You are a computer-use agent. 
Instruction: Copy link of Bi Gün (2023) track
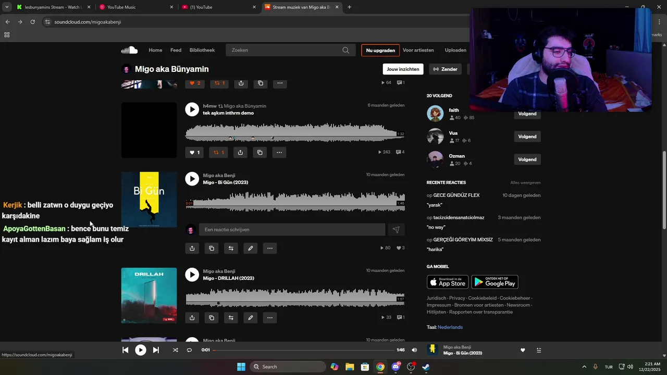point(212,248)
